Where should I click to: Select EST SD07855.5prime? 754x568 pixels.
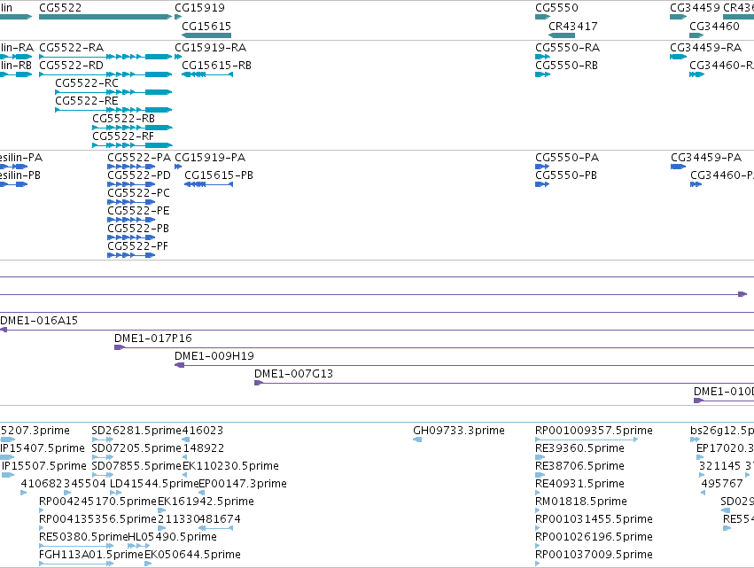(x=103, y=475)
